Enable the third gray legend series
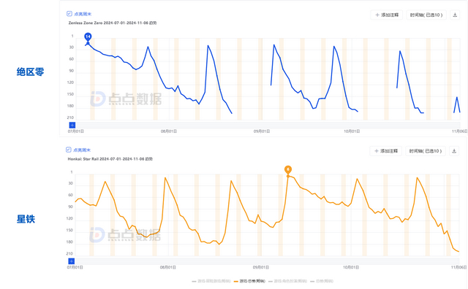Viewport: 468px width, 289px height. (287, 281)
